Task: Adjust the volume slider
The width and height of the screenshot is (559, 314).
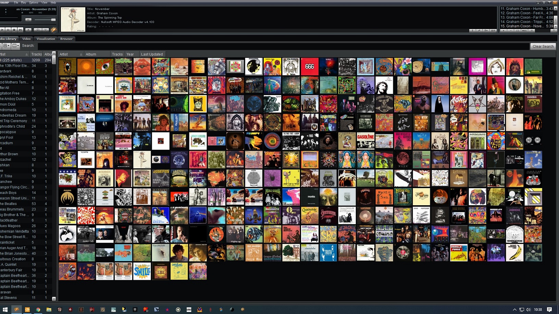Action: click(x=45, y=20)
